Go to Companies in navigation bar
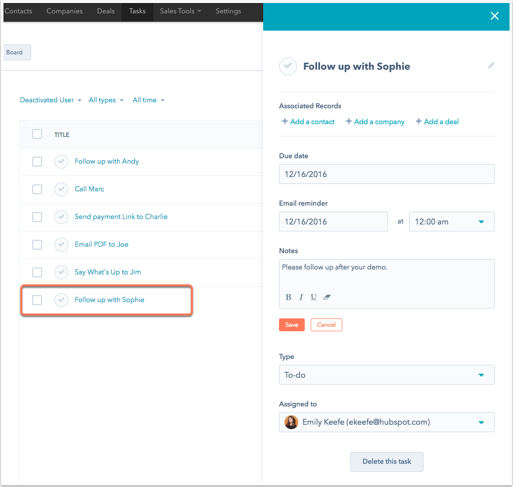Screen dimensions: 513x487 [x=64, y=11]
